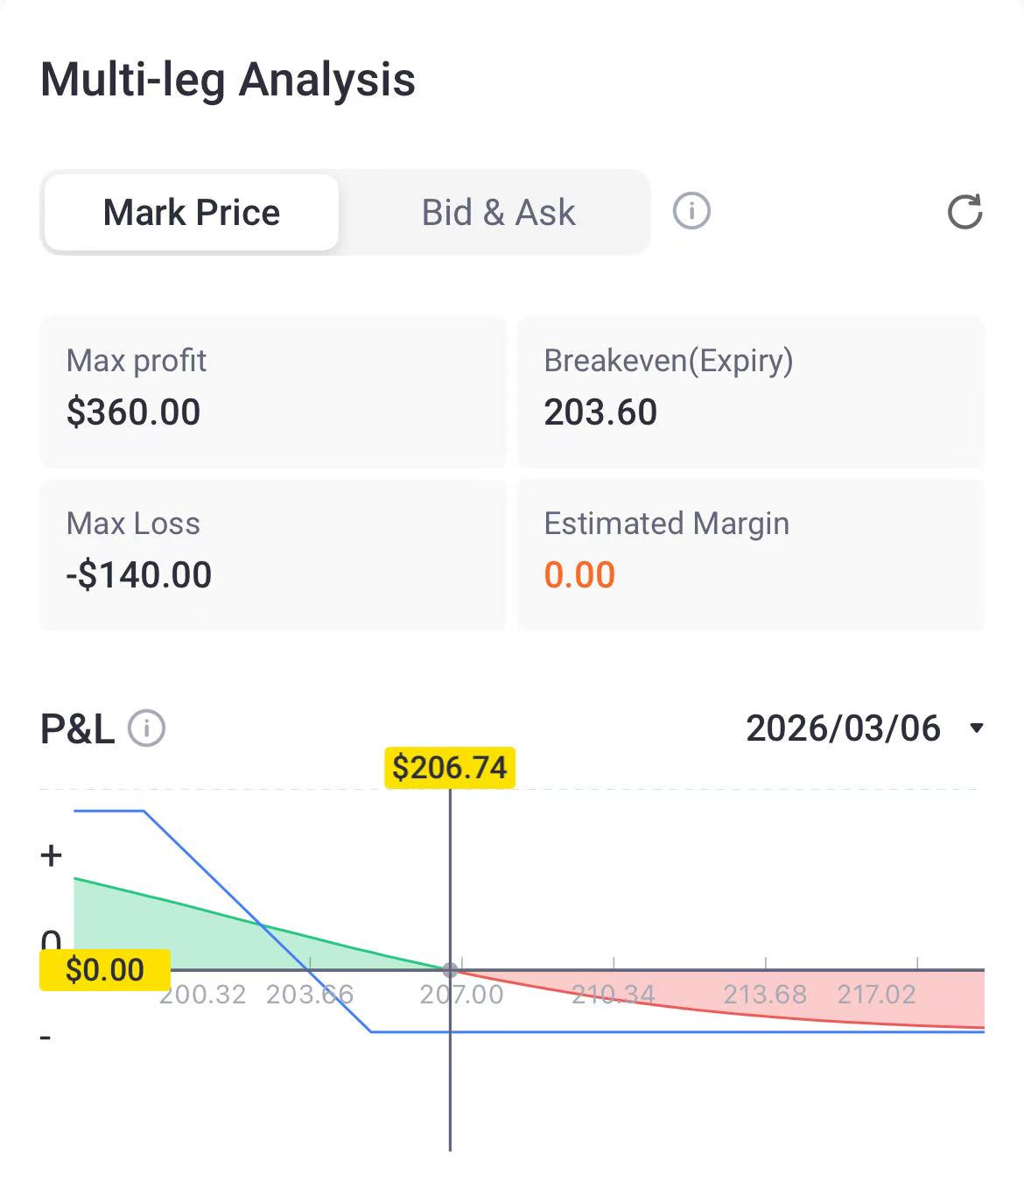
Task: Click the refresh icon
Action: pos(964,212)
